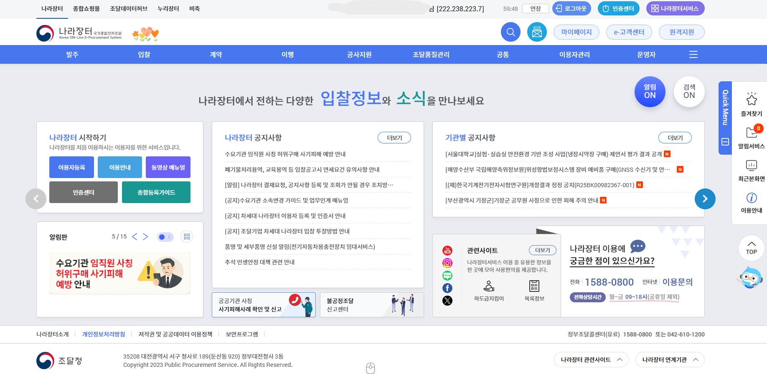This screenshot has width=767, height=374.
Task: Click the left carousel arrow button
Action: tap(36, 199)
